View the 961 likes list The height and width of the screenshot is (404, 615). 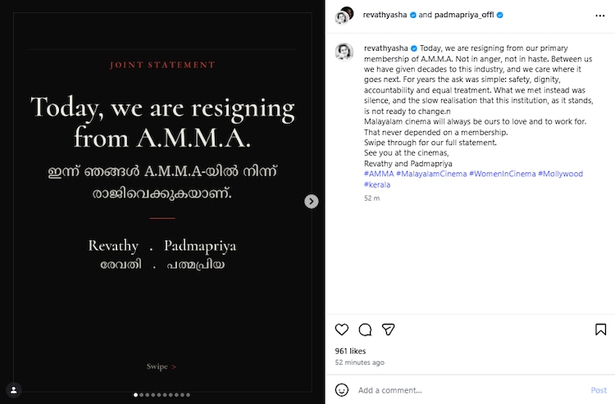pyautogui.click(x=350, y=351)
